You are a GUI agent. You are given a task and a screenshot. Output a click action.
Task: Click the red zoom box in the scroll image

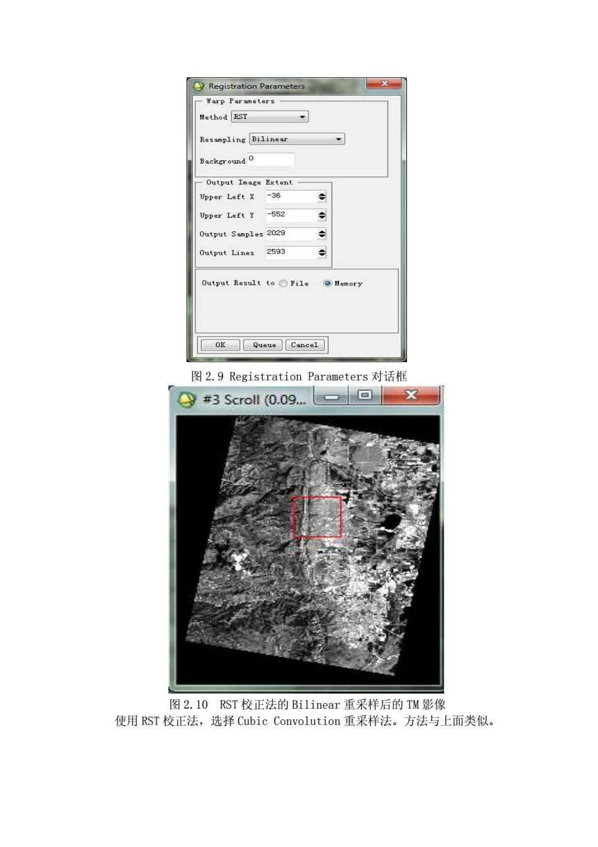click(x=317, y=517)
